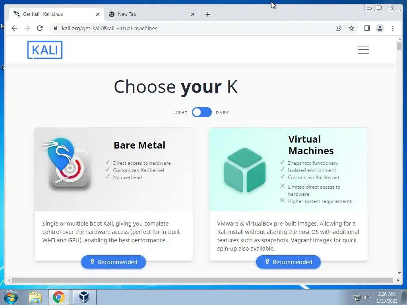The height and width of the screenshot is (305, 407).
Task: Click the horizontal scrollbar right arrow
Action: 398,280
